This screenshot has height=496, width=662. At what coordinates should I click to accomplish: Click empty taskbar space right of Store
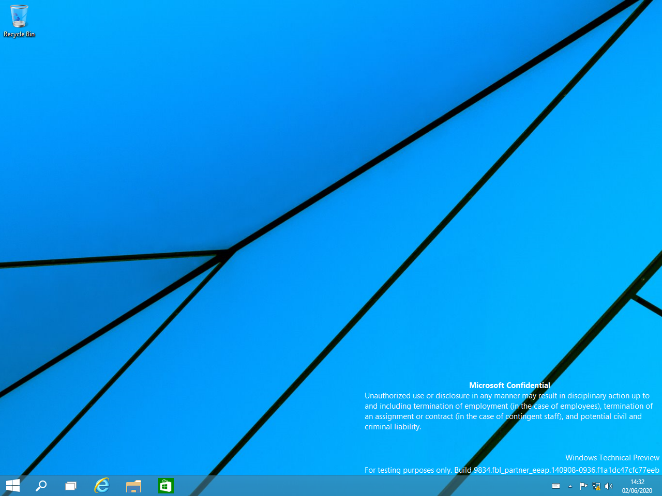pos(336,486)
